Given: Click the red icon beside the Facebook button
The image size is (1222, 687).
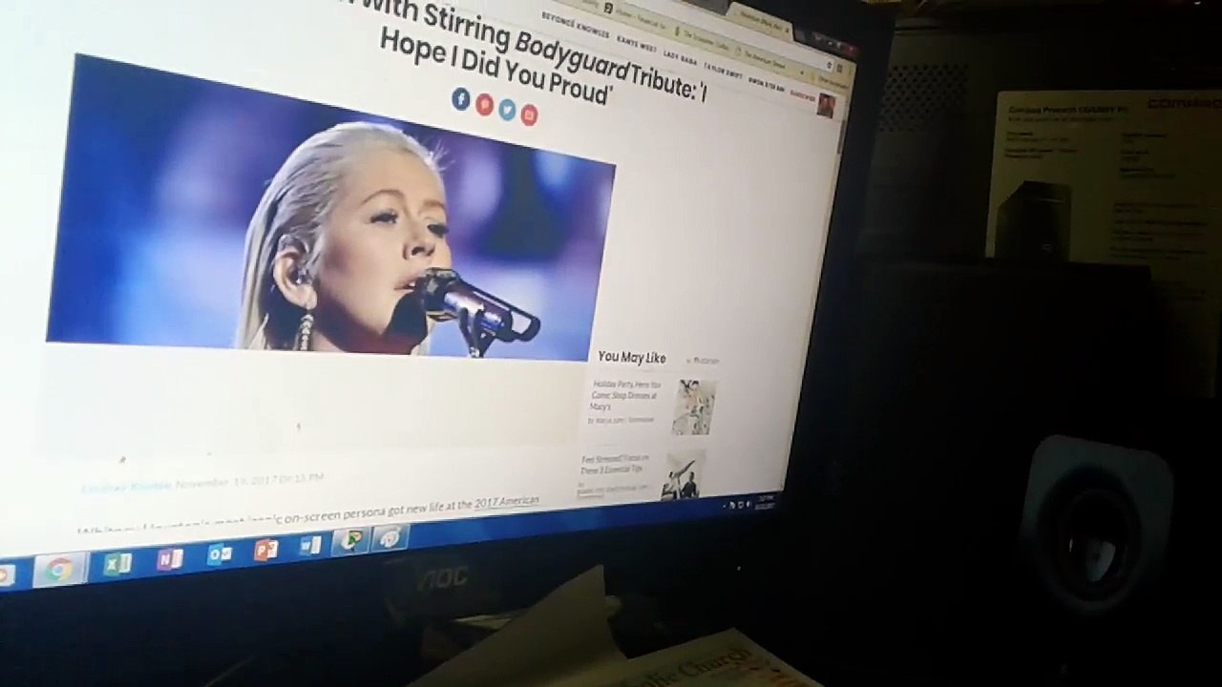Looking at the screenshot, I should (484, 104).
